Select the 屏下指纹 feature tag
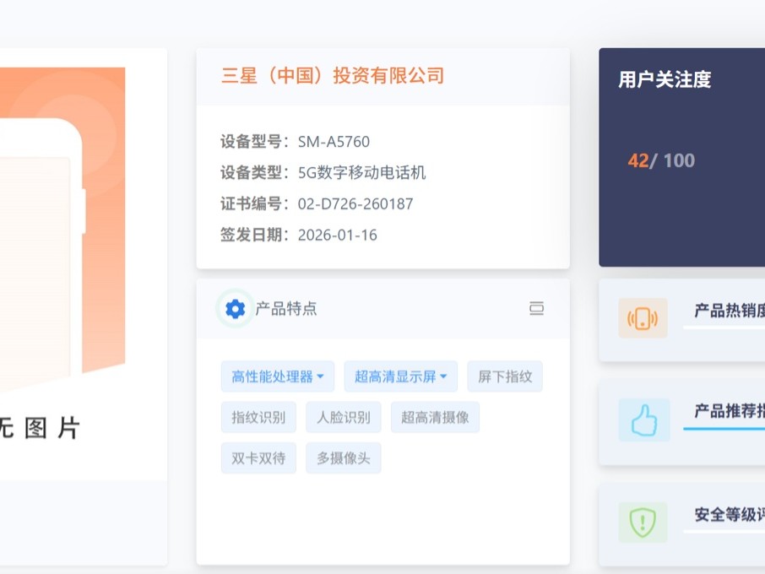The image size is (765, 574). click(x=505, y=376)
